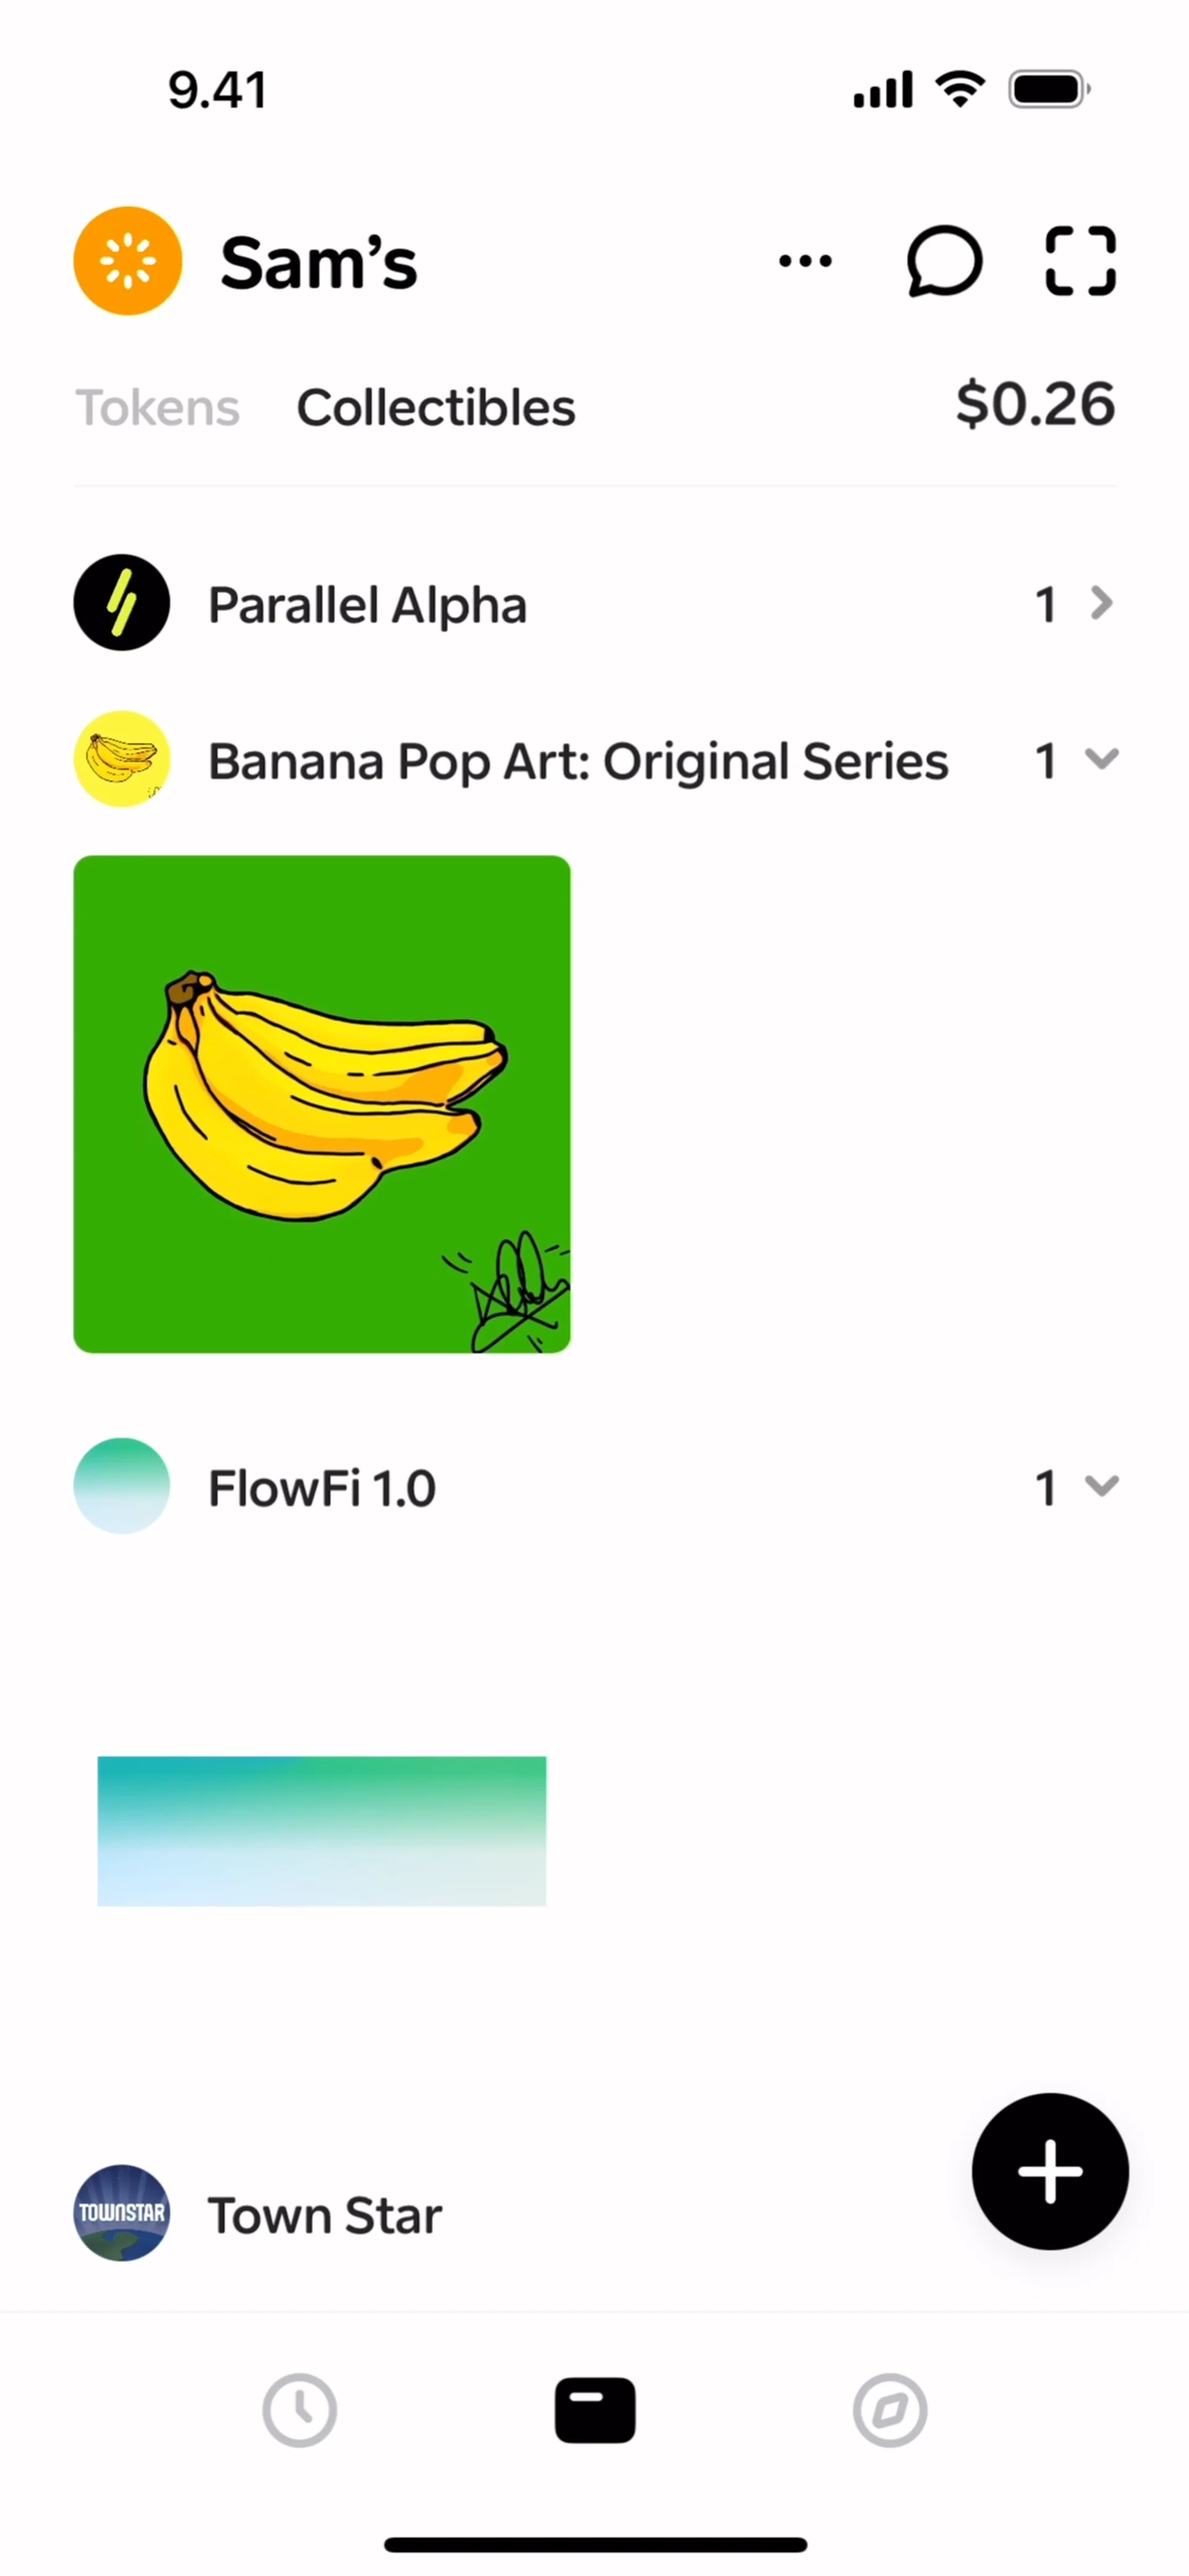The image size is (1189, 2576).
Task: Open the chat bubble messages icon
Action: (943, 261)
